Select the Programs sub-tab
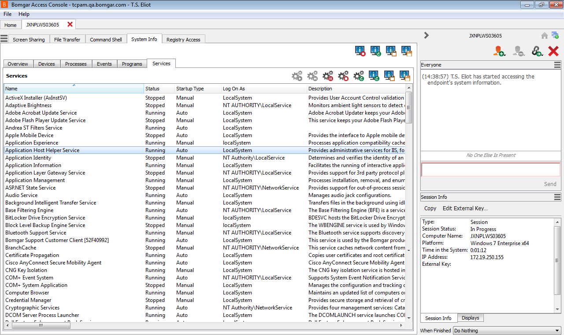Viewport: 564px width, 335px height. pos(132,64)
